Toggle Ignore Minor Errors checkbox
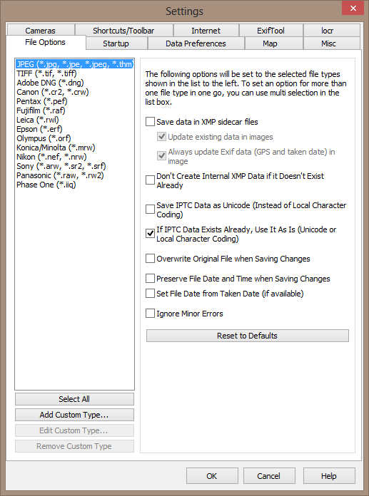 [x=150, y=314]
